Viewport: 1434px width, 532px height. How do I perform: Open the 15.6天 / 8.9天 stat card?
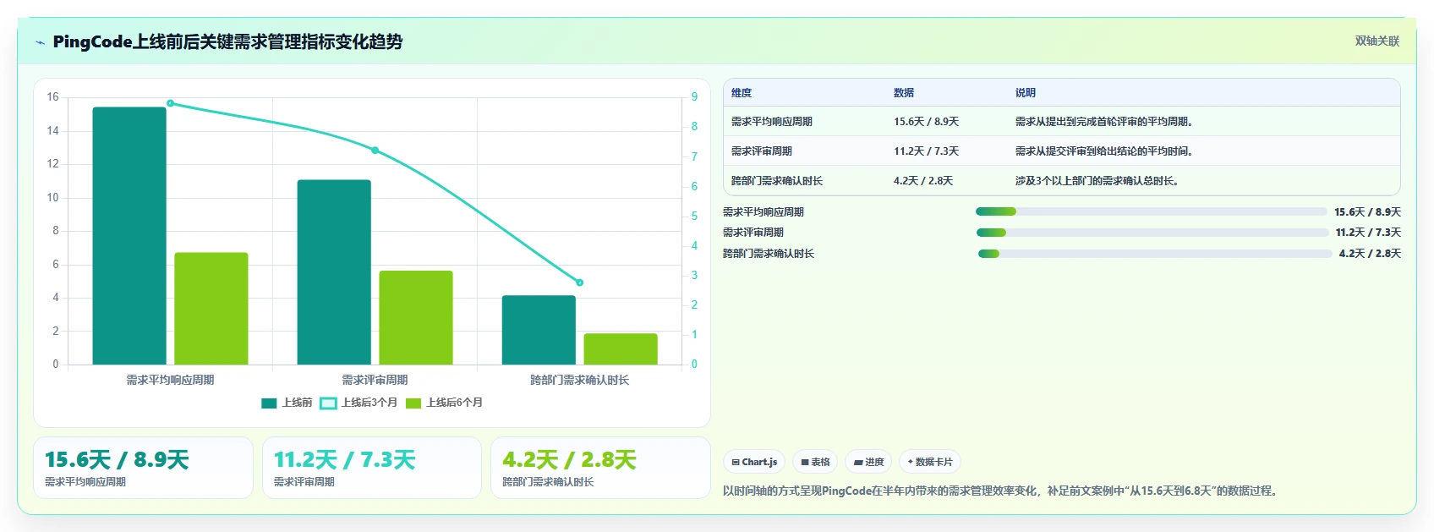tap(143, 468)
